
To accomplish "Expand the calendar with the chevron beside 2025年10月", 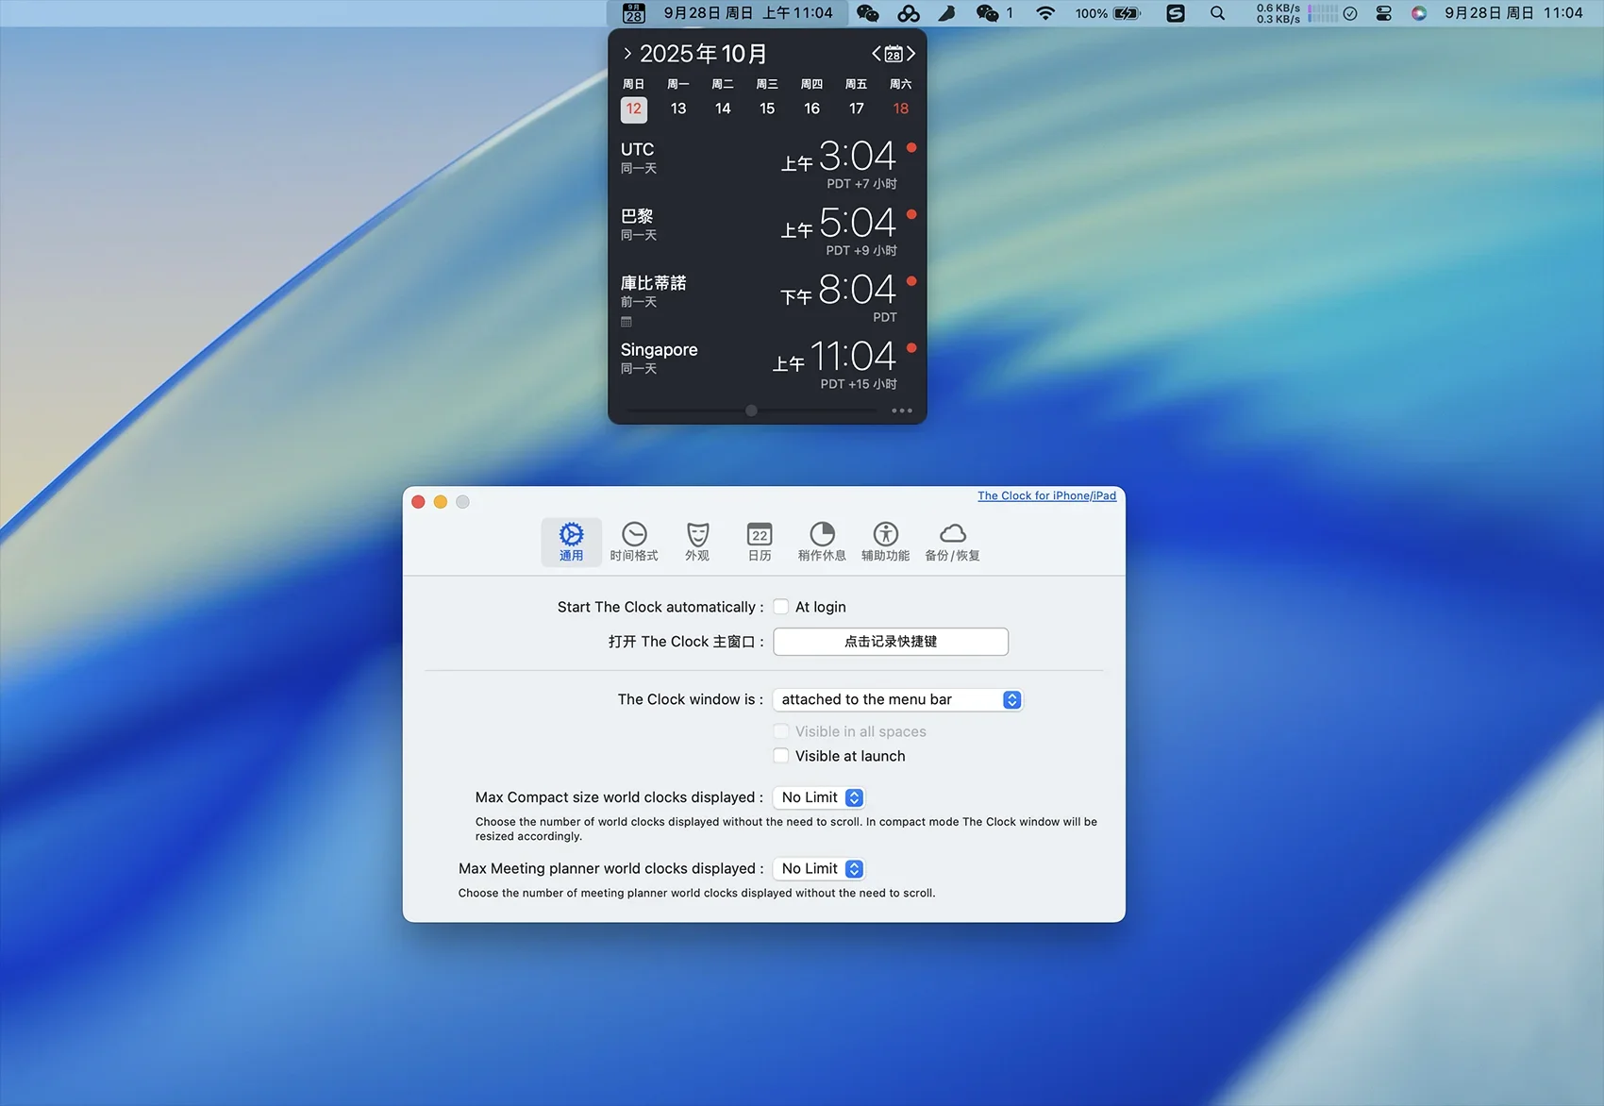I will pos(627,54).
